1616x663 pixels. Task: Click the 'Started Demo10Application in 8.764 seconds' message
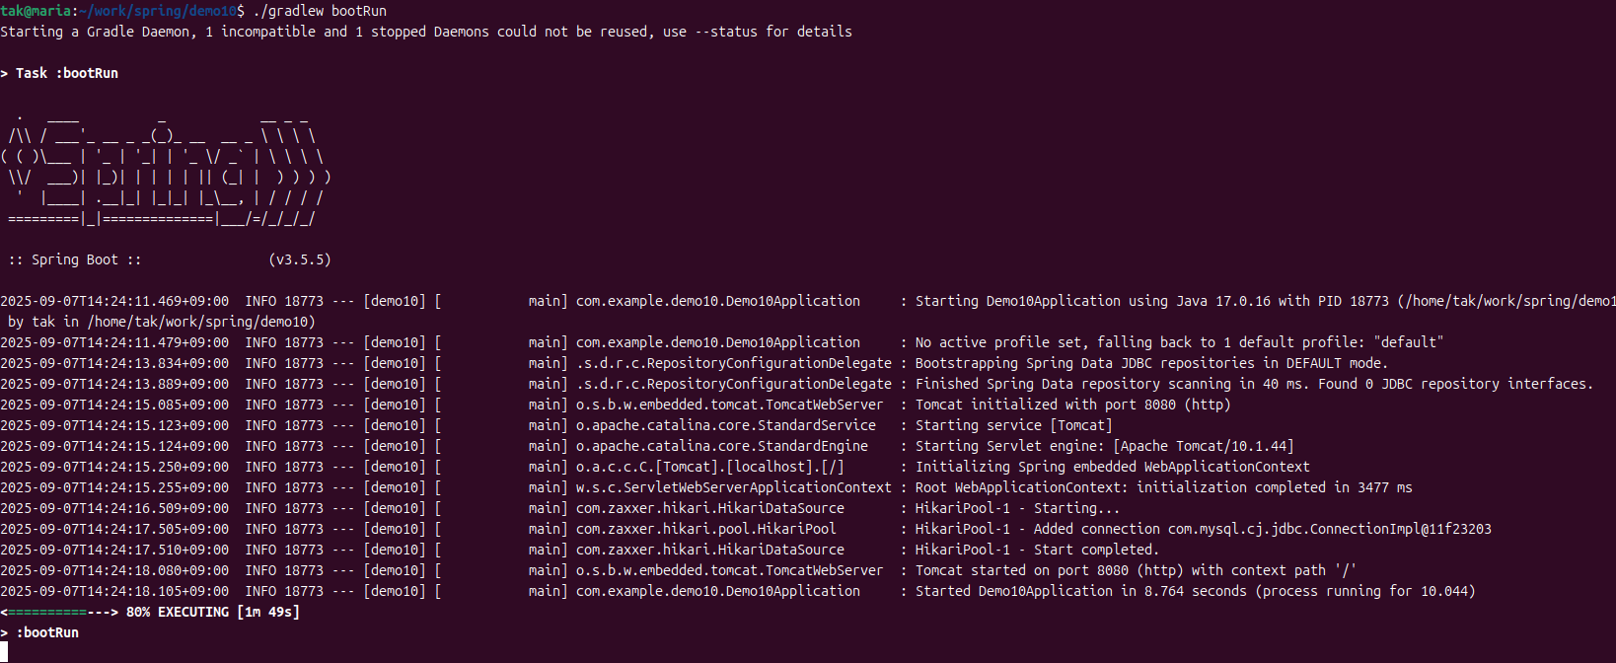(x=1081, y=591)
